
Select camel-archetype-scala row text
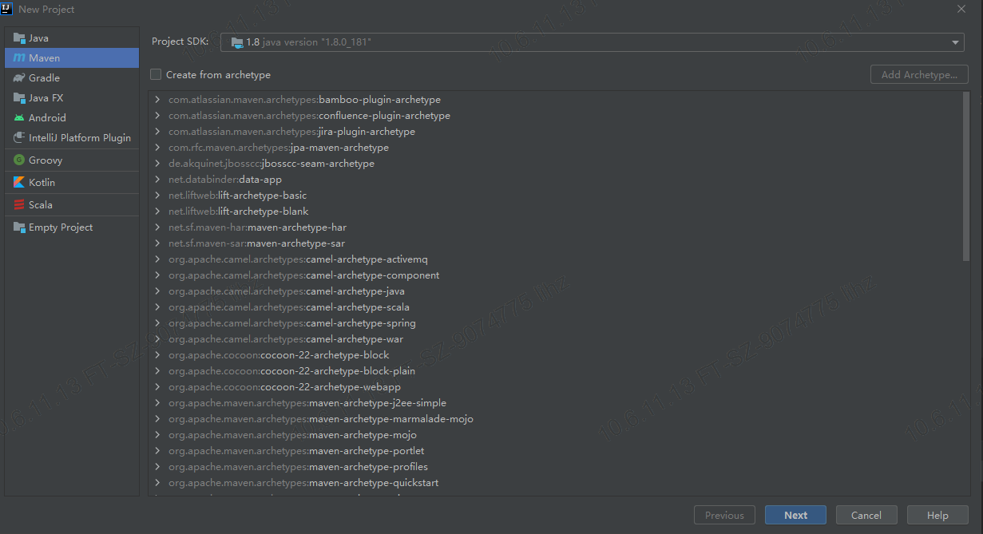pos(289,307)
